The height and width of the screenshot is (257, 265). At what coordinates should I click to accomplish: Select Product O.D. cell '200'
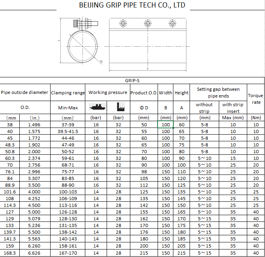coord(144,246)
